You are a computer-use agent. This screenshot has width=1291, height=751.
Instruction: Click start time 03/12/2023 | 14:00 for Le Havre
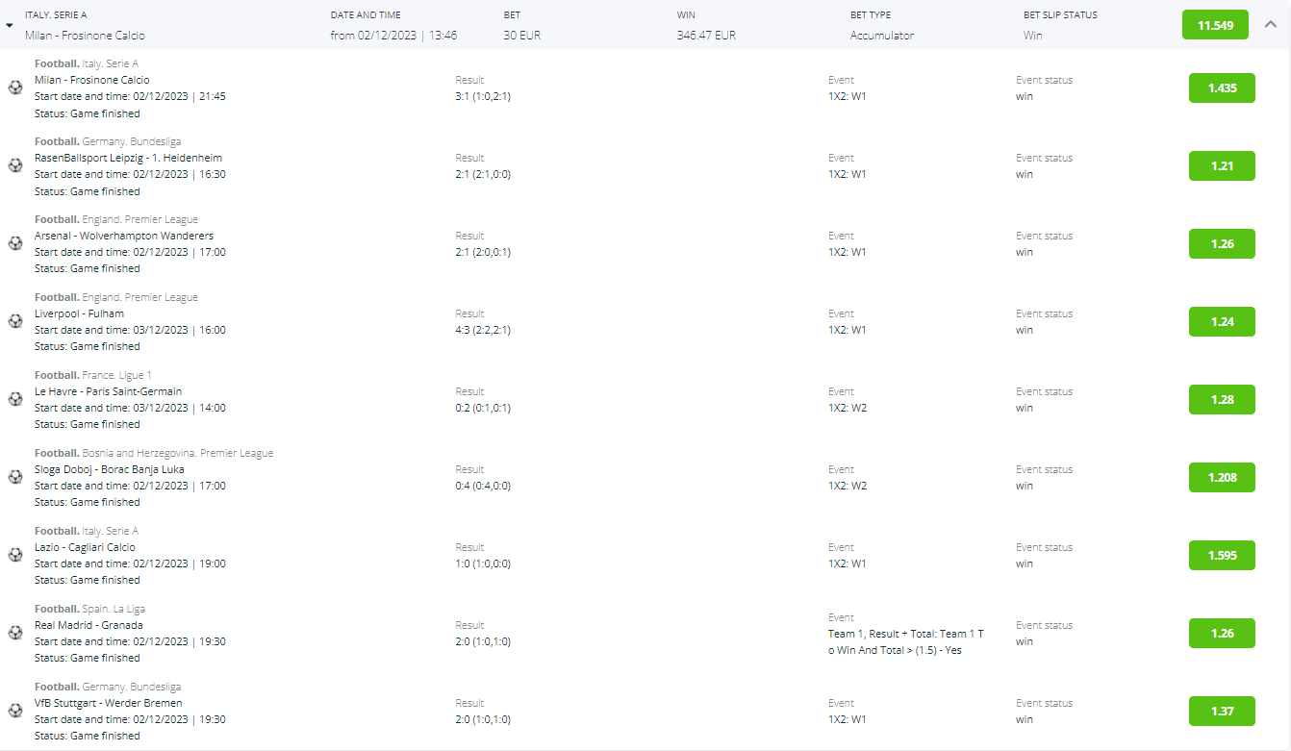[180, 408]
